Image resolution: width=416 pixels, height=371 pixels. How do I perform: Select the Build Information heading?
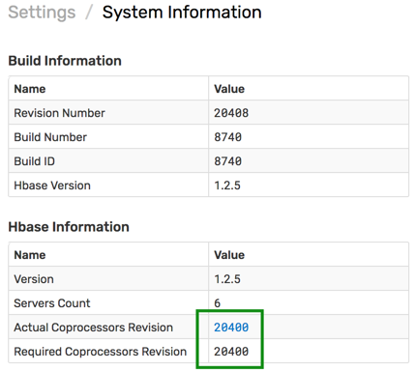click(65, 61)
